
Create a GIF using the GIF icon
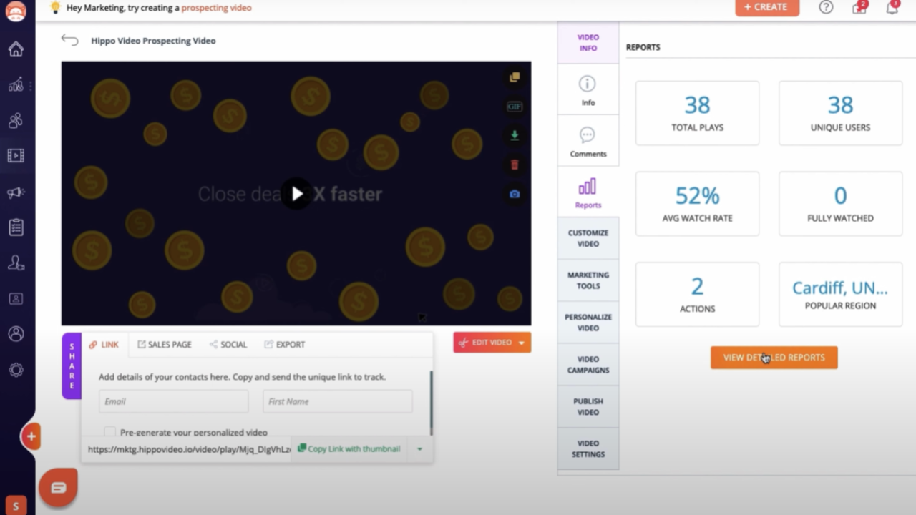pyautogui.click(x=515, y=107)
